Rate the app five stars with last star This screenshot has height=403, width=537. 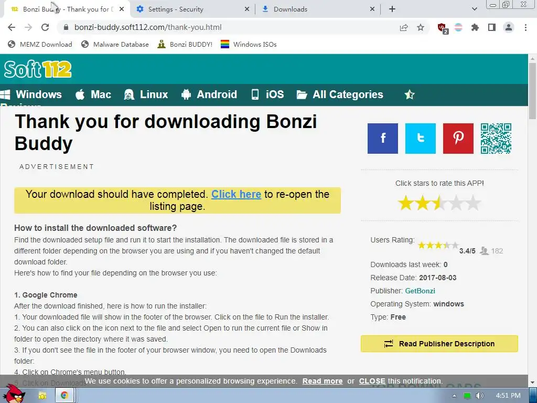click(x=473, y=203)
